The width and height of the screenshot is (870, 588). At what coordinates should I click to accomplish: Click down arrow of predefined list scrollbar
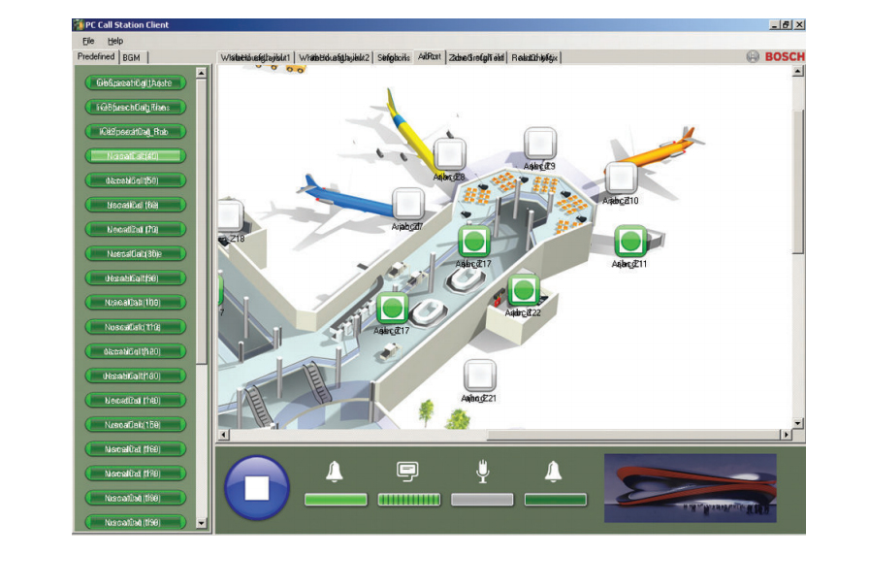tap(202, 523)
